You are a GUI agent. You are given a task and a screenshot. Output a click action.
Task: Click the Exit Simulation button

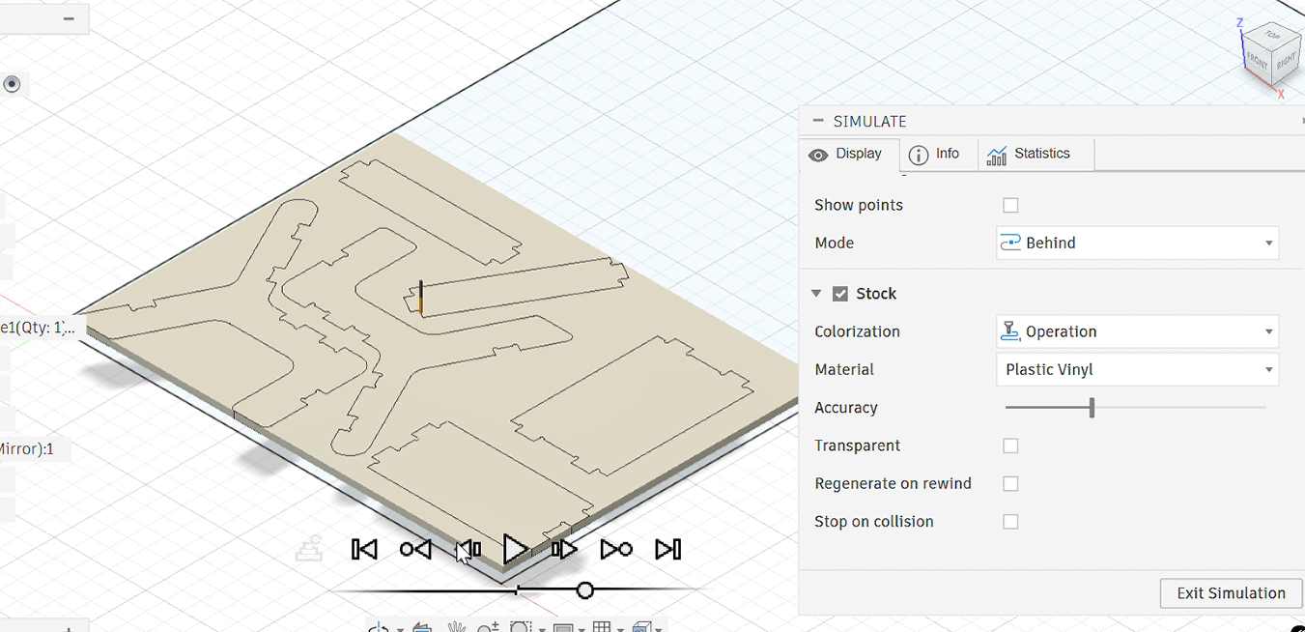(x=1232, y=593)
